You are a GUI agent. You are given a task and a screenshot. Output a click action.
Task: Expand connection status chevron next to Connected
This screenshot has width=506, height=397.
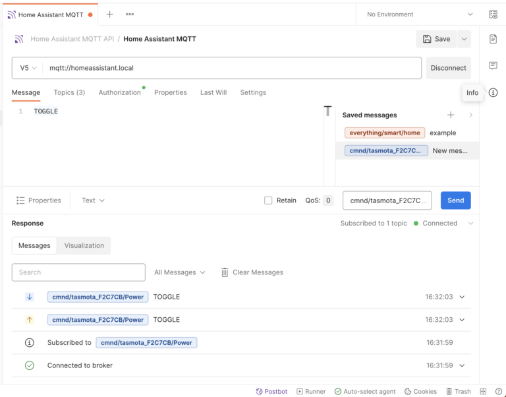[471, 223]
